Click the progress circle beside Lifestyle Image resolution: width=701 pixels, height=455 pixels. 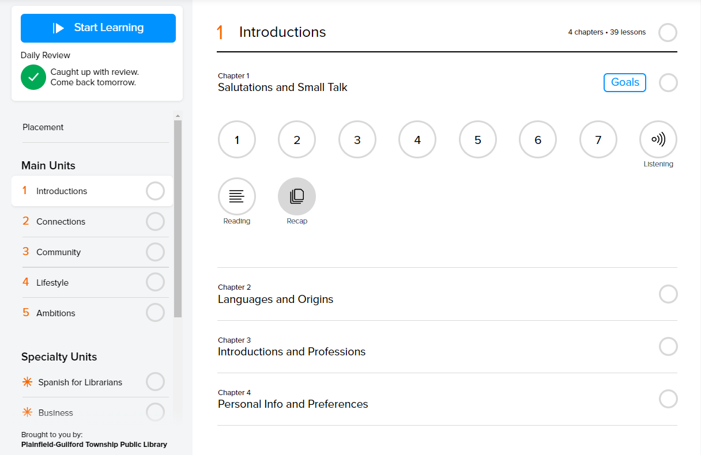click(155, 282)
